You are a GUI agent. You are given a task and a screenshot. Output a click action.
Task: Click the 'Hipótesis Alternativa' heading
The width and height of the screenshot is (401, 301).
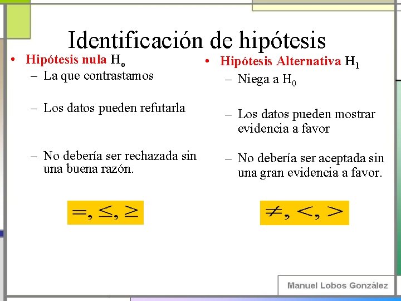pos(281,61)
